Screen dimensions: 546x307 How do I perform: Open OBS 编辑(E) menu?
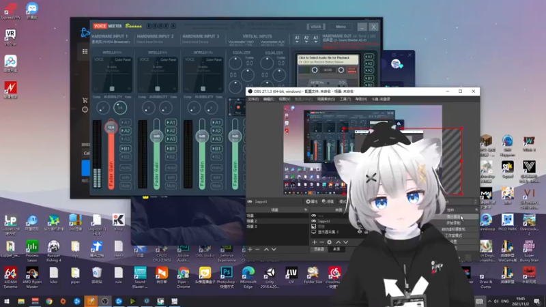pyautogui.click(x=268, y=99)
